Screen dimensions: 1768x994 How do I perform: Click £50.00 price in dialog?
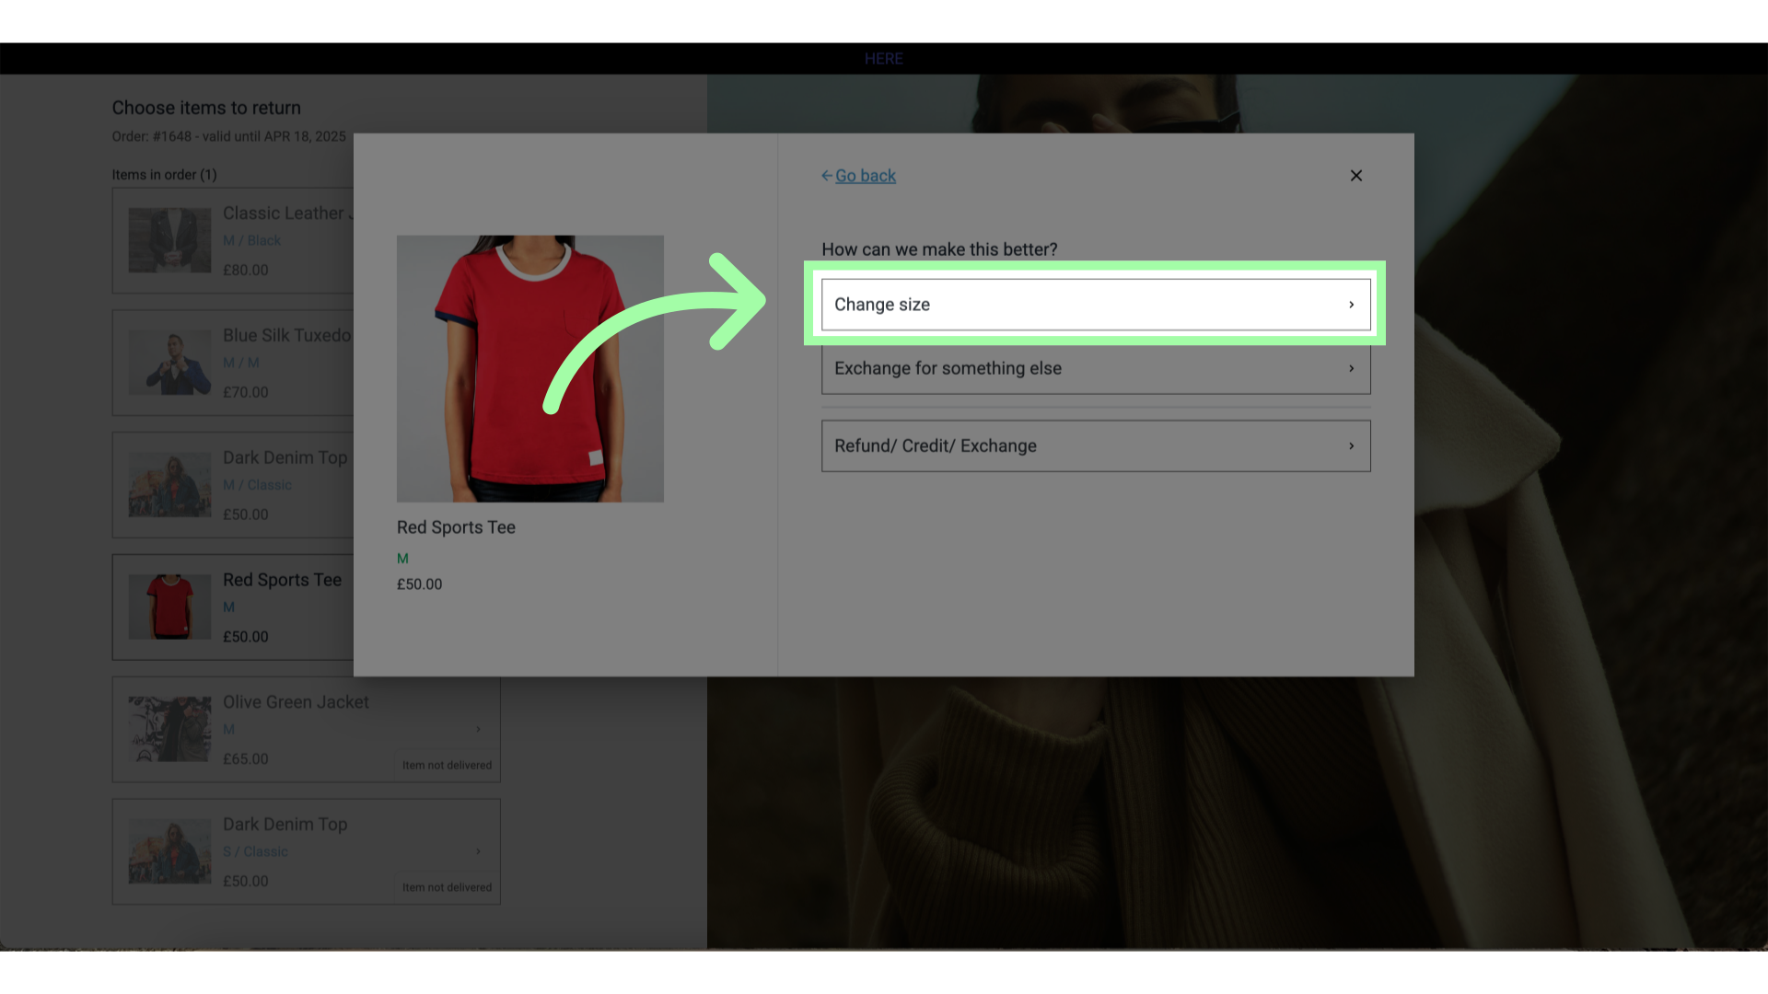(x=419, y=584)
